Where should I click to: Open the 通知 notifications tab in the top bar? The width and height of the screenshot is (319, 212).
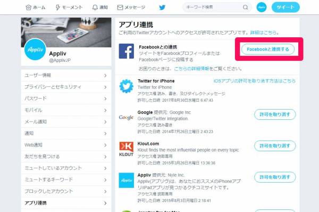point(100,7)
